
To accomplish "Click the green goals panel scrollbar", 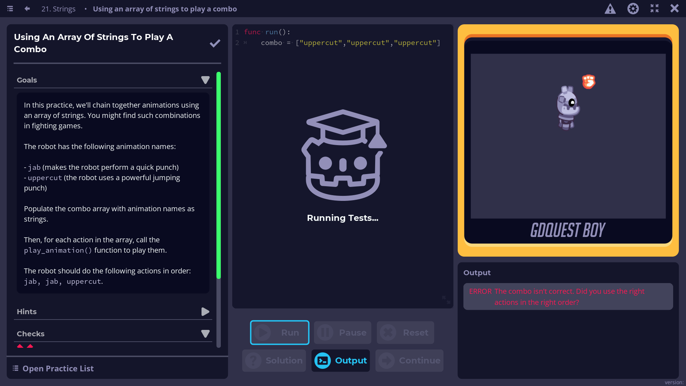I will click(219, 175).
